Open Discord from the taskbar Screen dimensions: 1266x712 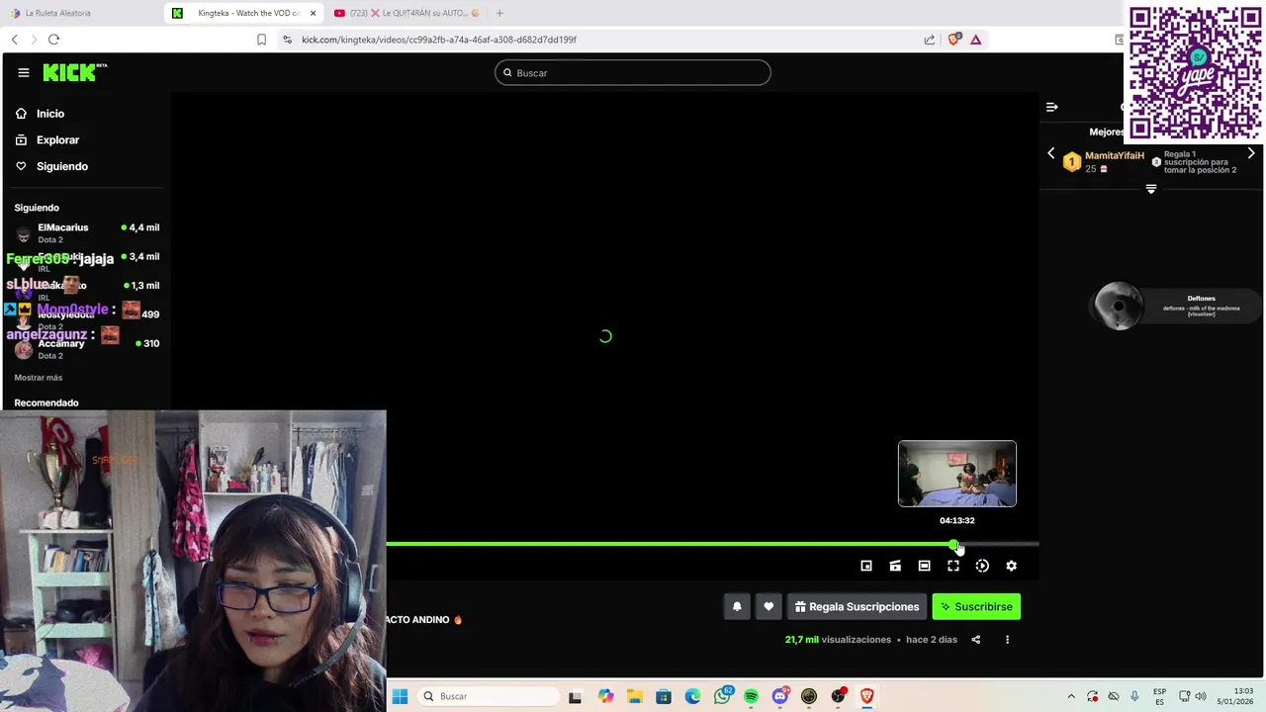[780, 696]
